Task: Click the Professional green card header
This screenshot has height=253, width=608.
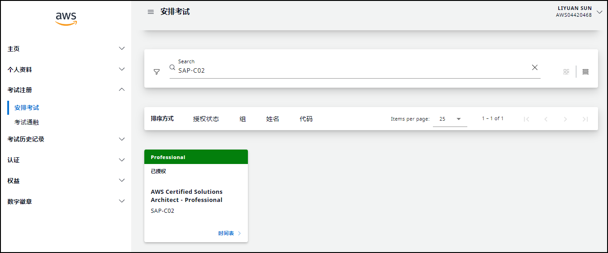Action: click(196, 157)
